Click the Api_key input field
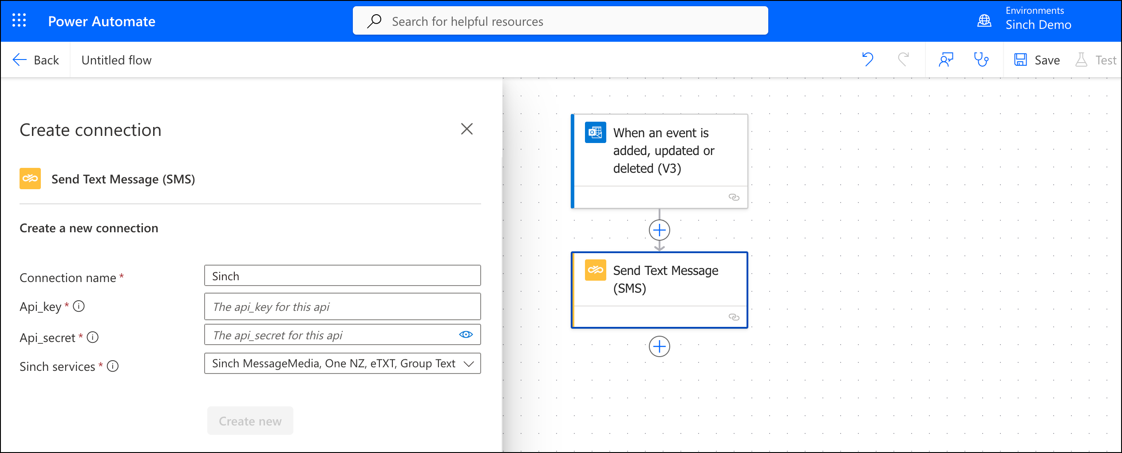 (x=342, y=306)
